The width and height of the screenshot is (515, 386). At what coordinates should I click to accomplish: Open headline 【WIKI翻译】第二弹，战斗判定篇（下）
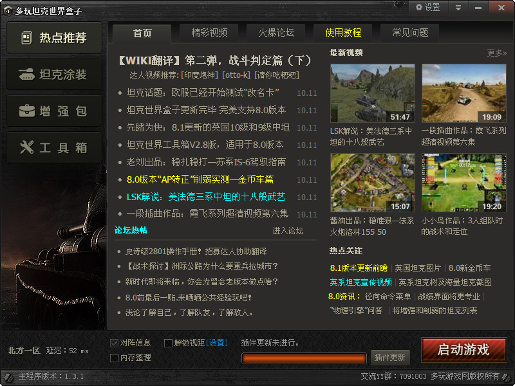point(215,60)
